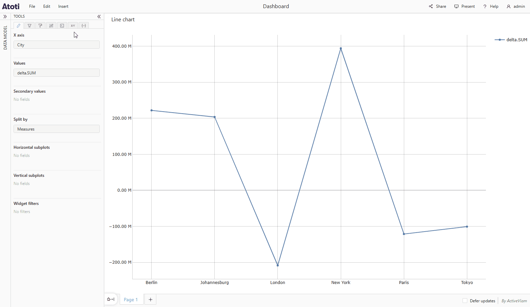Screen dimensions: 530x307
Task: Enable the Defer updates checkbox
Action: pyautogui.click(x=465, y=301)
